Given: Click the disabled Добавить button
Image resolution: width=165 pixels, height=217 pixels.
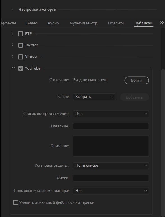Looking at the screenshot, I should (134, 97).
